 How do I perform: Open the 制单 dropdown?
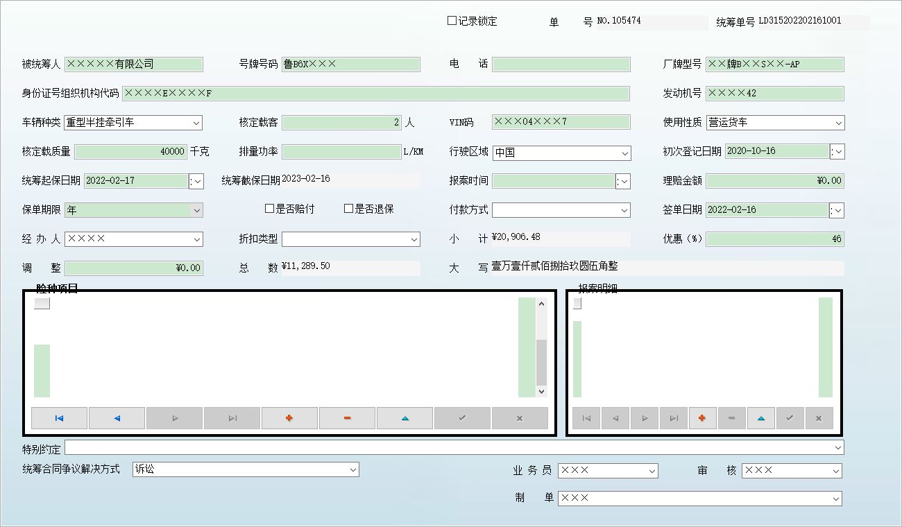(835, 499)
